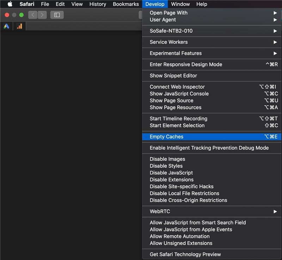282x260 pixels.
Task: Choose Show Page Source
Action: [x=171, y=100]
